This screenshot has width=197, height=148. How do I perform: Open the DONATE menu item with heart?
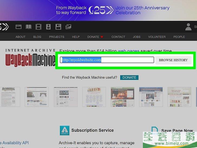(x=95, y=37)
